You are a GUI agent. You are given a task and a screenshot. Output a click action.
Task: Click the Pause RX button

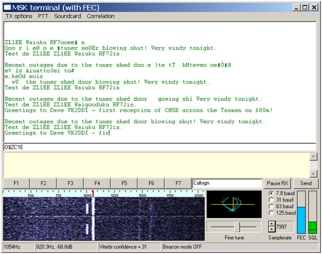(x=277, y=183)
